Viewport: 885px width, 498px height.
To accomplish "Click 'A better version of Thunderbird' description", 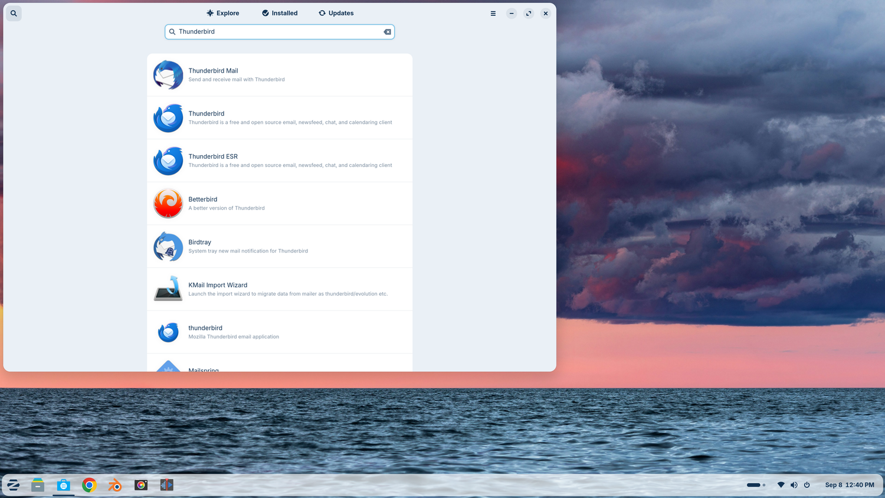I will [x=227, y=208].
